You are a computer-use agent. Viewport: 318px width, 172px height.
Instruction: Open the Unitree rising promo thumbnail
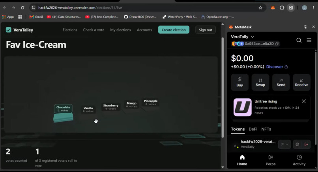click(243, 107)
